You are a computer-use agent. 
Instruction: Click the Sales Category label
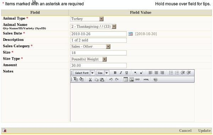point(16,46)
